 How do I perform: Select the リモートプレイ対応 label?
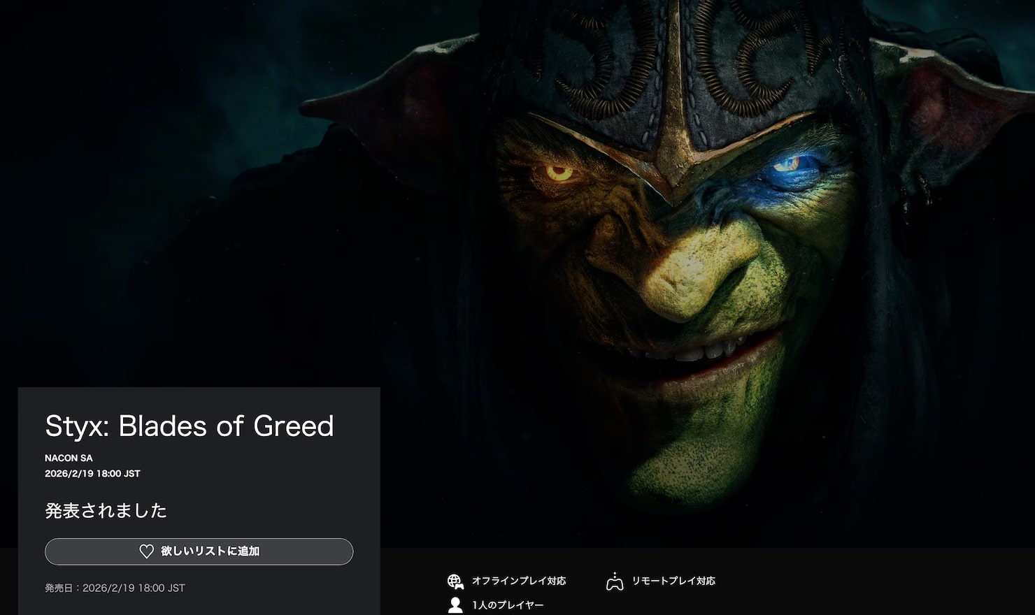pos(673,581)
